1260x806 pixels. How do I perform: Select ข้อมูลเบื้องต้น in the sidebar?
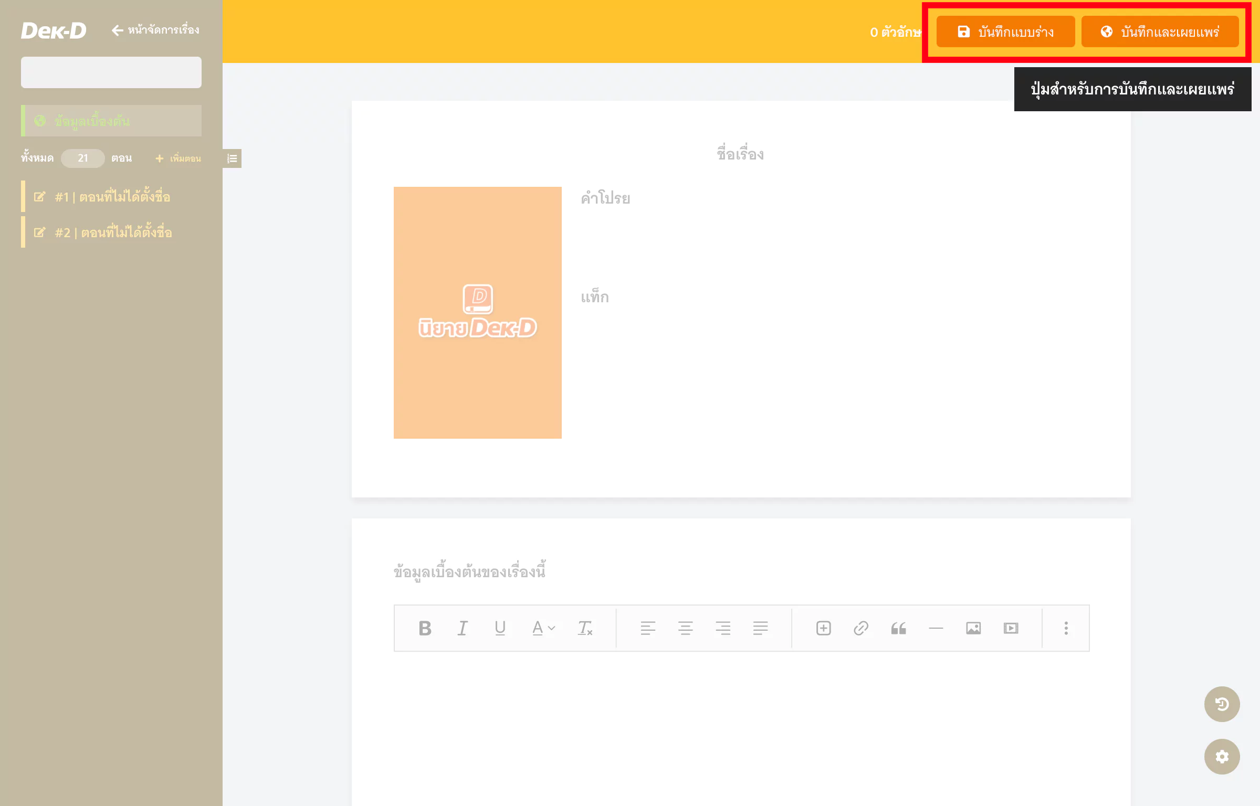coord(111,121)
